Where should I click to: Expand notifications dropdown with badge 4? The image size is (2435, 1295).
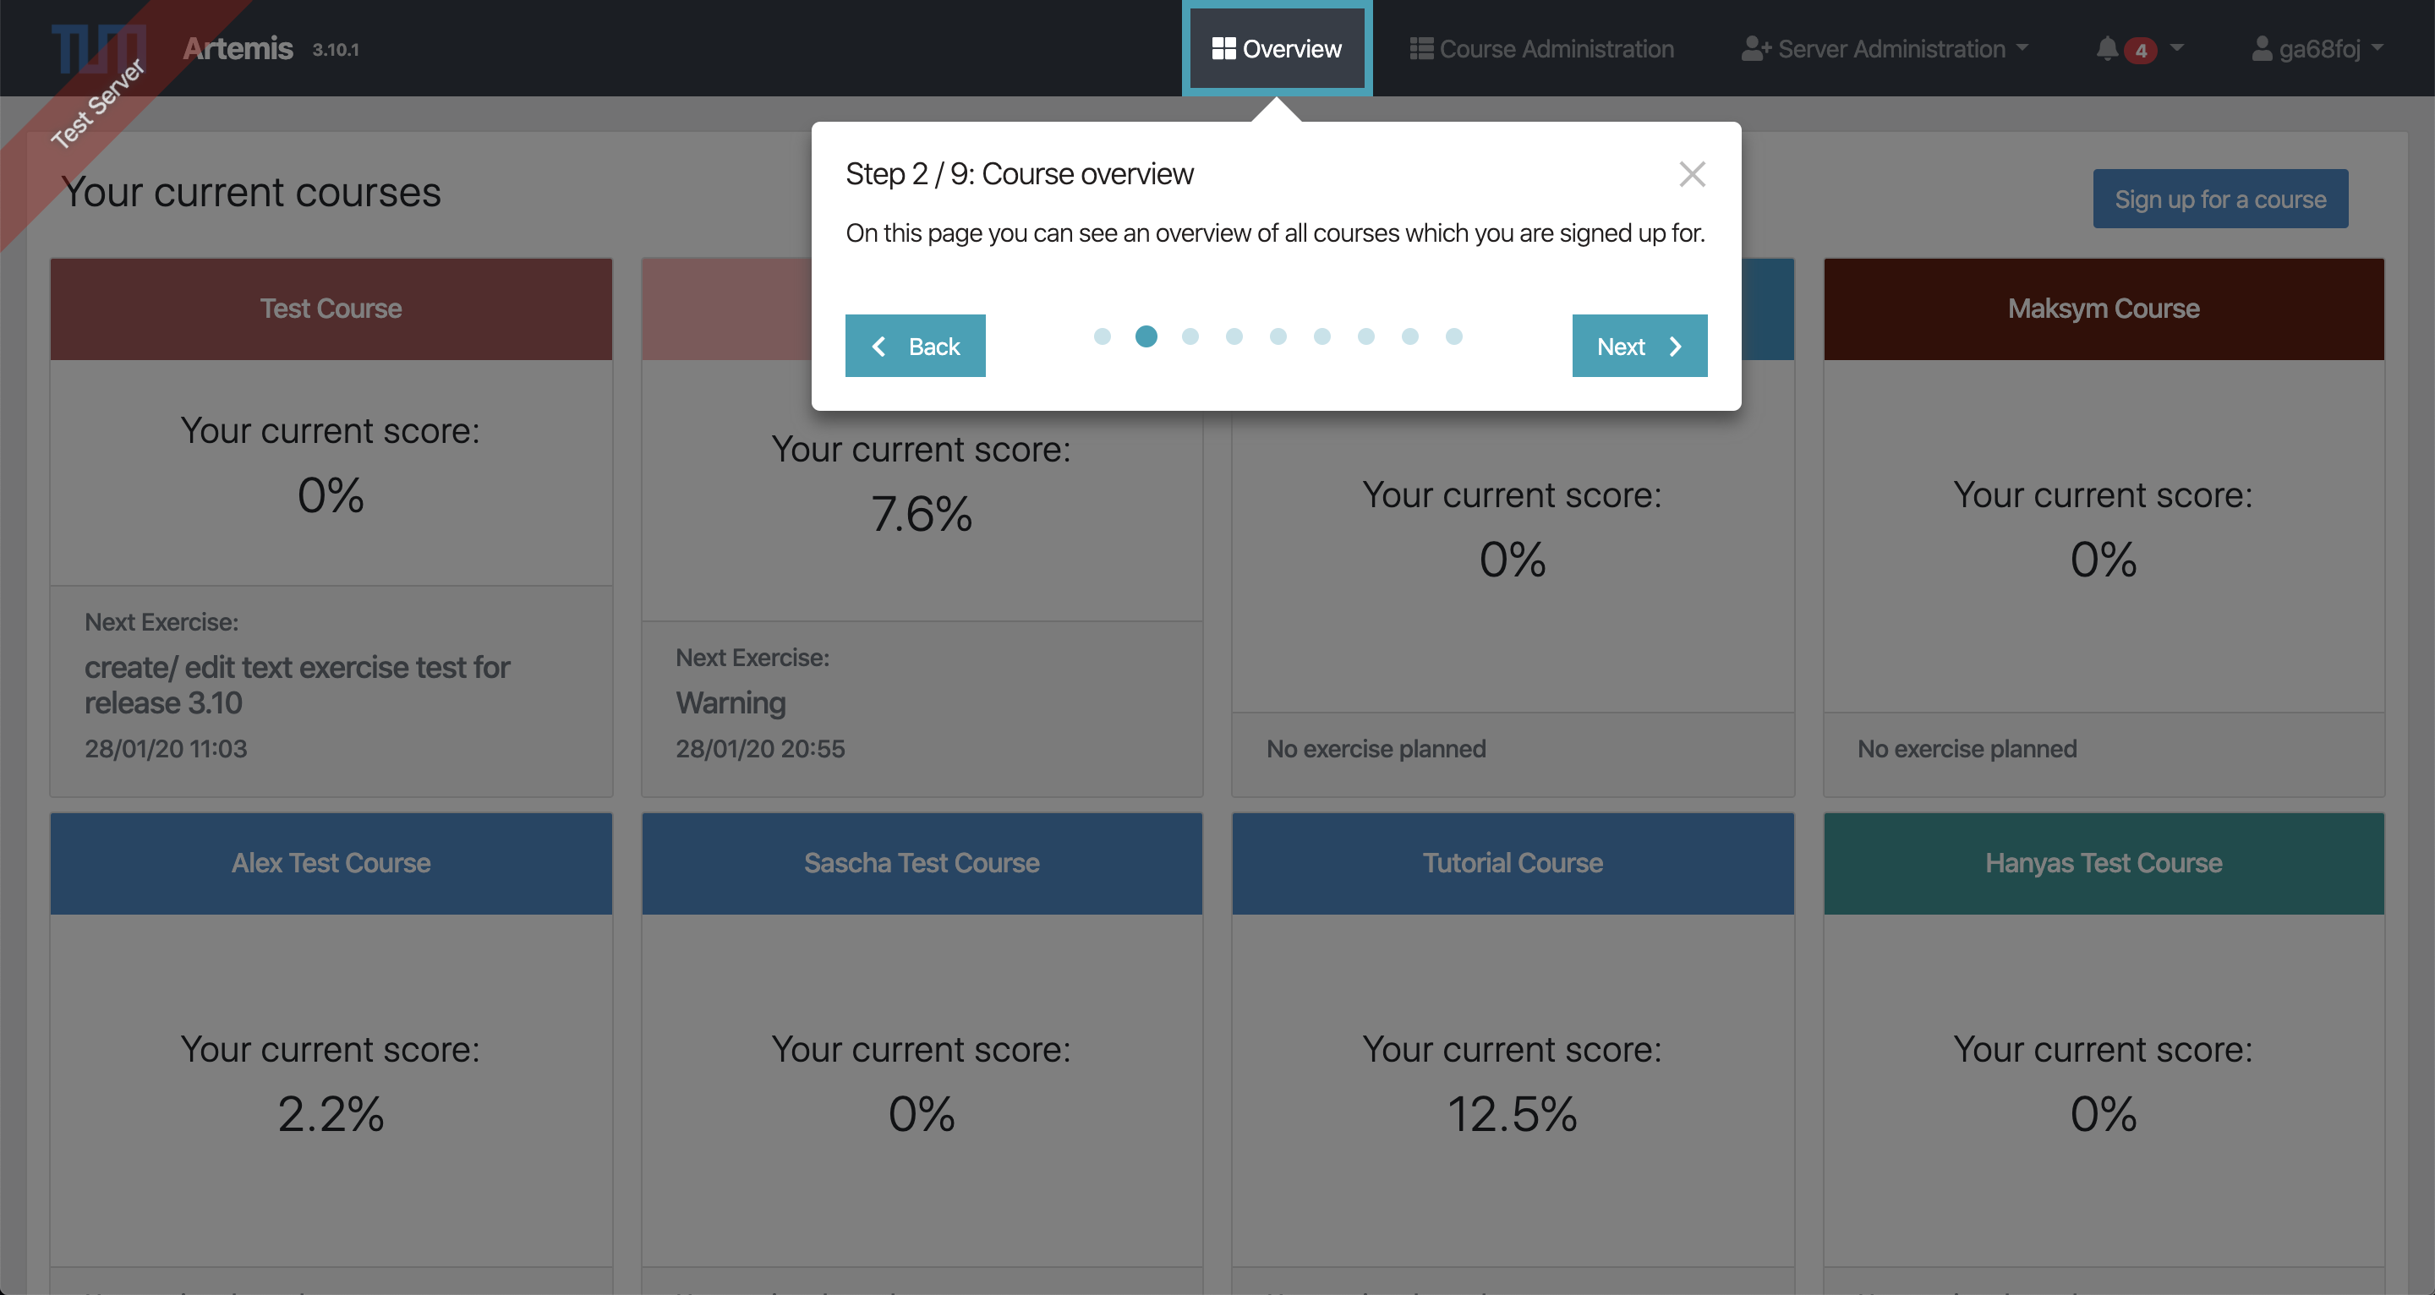point(2137,46)
